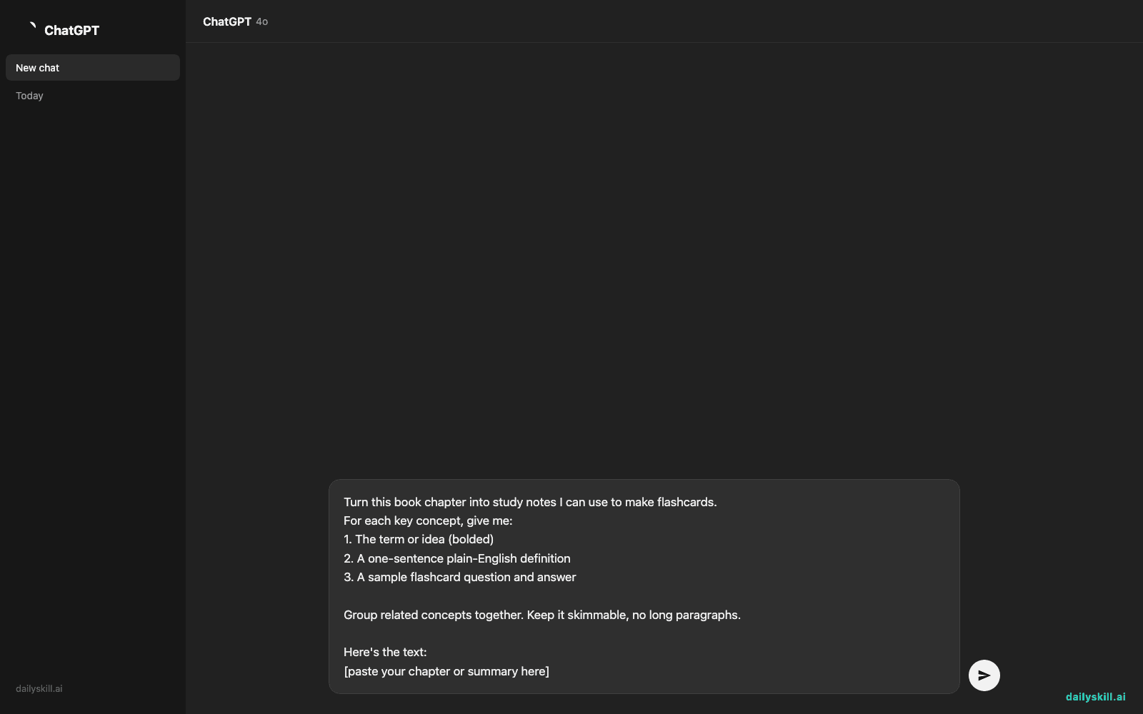1143x714 pixels.
Task: Click the line 'For each key concept, give me:'
Action: (428, 521)
